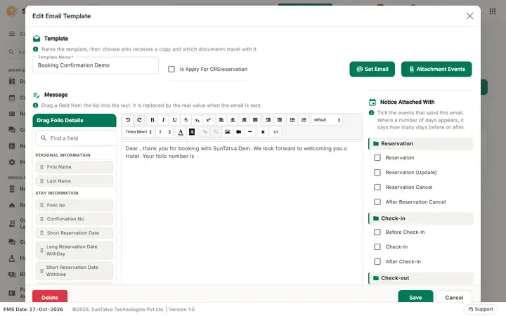Cancel editing the template
Viewport: 506px width, 316px height.
[x=454, y=297]
